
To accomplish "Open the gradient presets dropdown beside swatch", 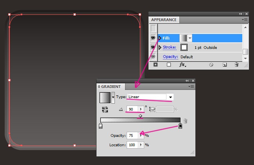I will pos(113,98).
